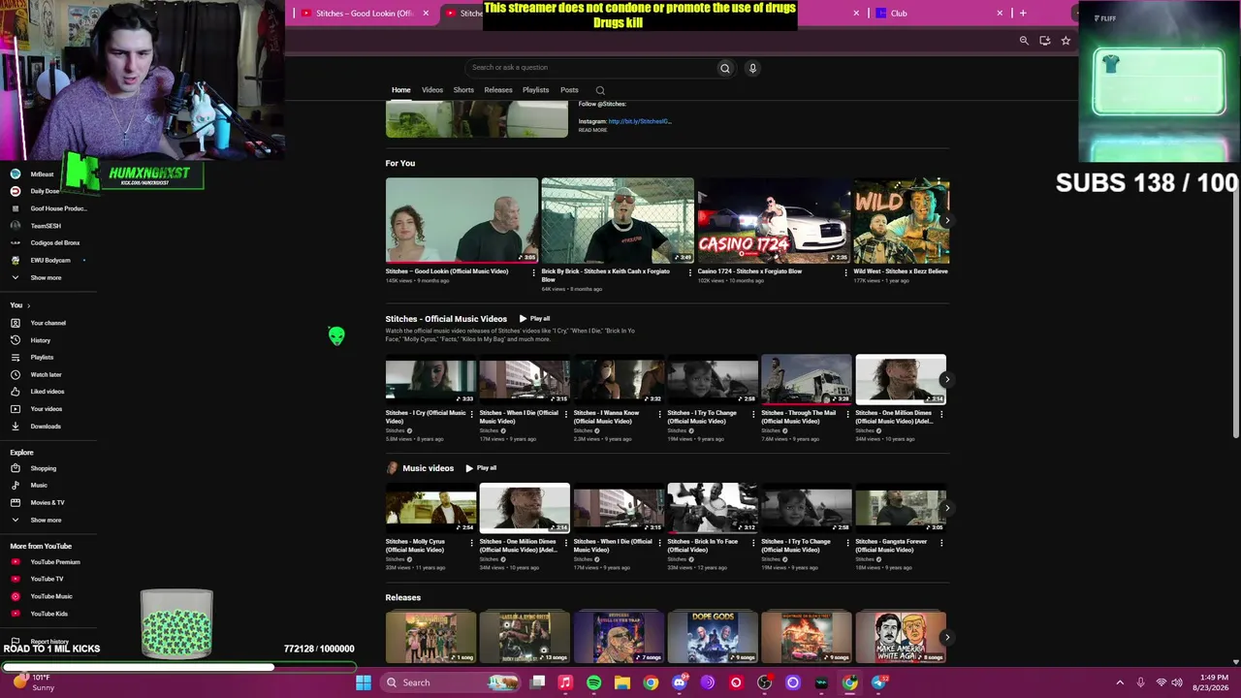The image size is (1241, 698).
Task: Open more options for Casino 1724 video
Action: point(844,272)
